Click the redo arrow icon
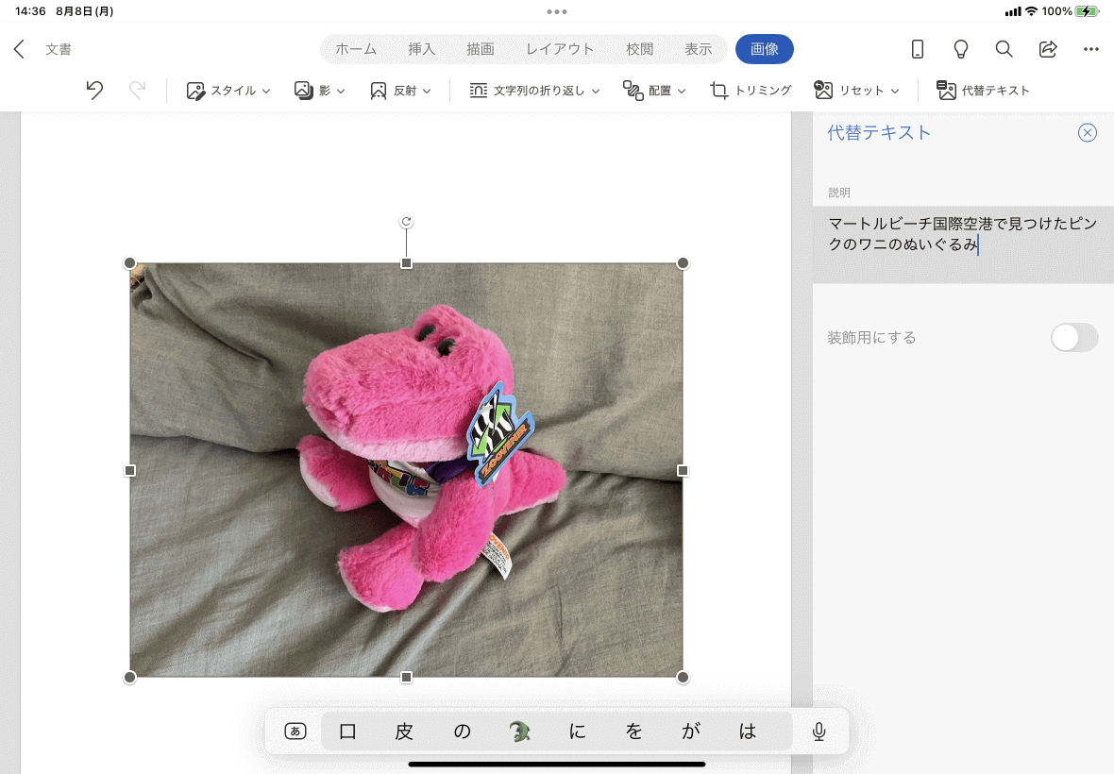Viewport: 1114px width, 774px height. (137, 91)
